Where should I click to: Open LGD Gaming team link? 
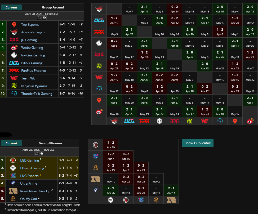30,160
